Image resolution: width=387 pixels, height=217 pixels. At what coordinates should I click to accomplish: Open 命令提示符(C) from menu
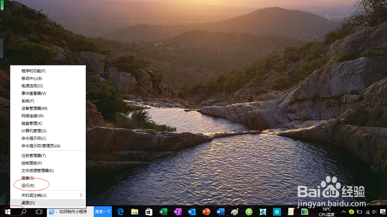coord(48,138)
